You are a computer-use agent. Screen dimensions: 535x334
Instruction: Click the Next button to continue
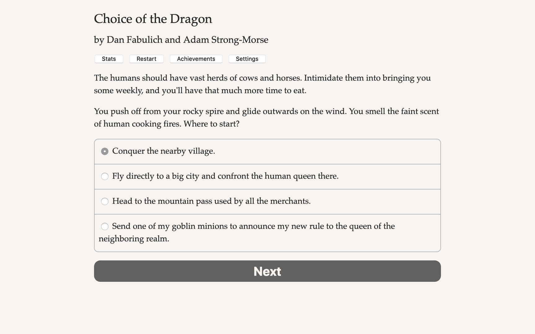click(x=267, y=271)
